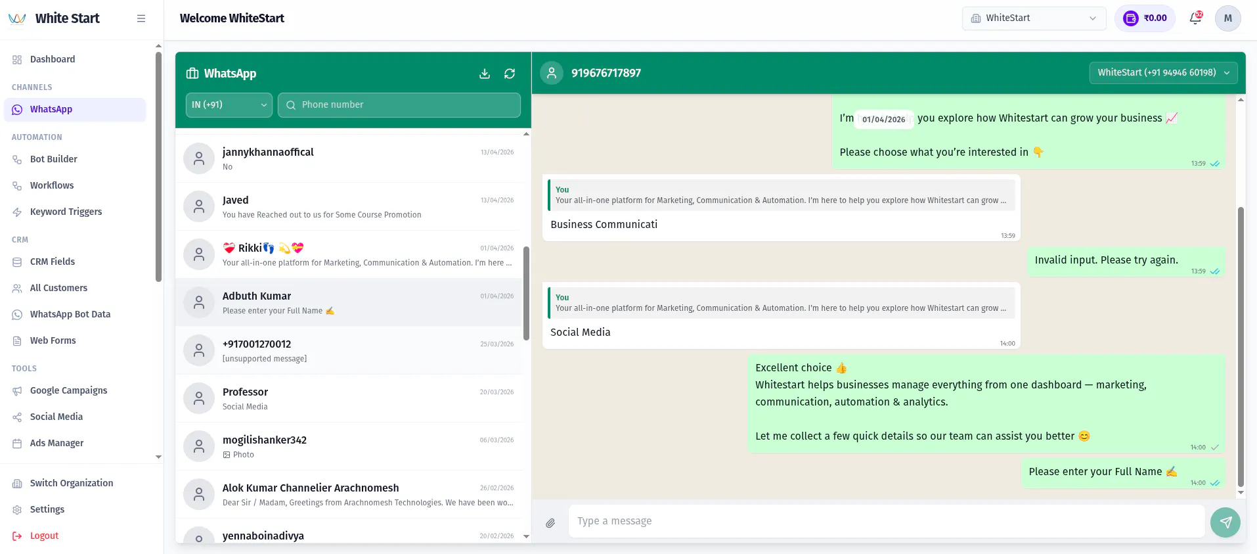Refresh the WhatsApp conversations
Viewport: 1257px width, 554px height.
click(510, 74)
